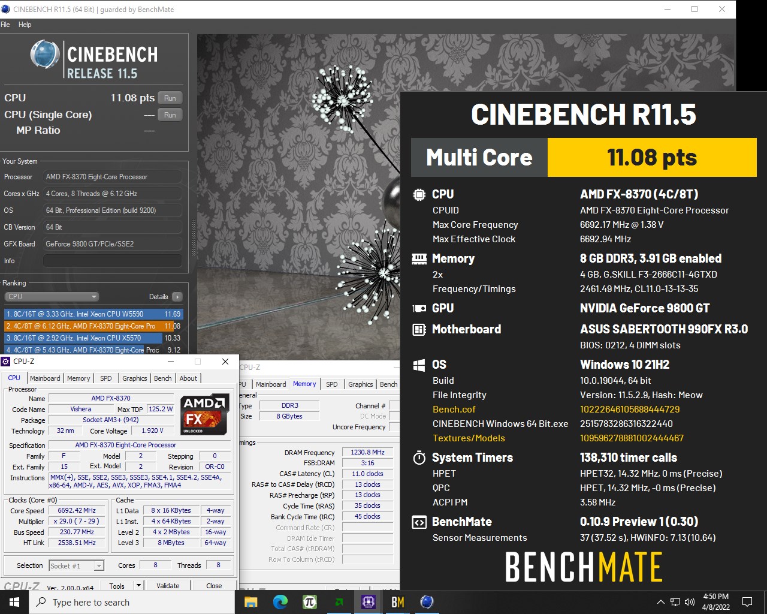Click the 4:50 PM clock in taskbar

click(x=715, y=602)
